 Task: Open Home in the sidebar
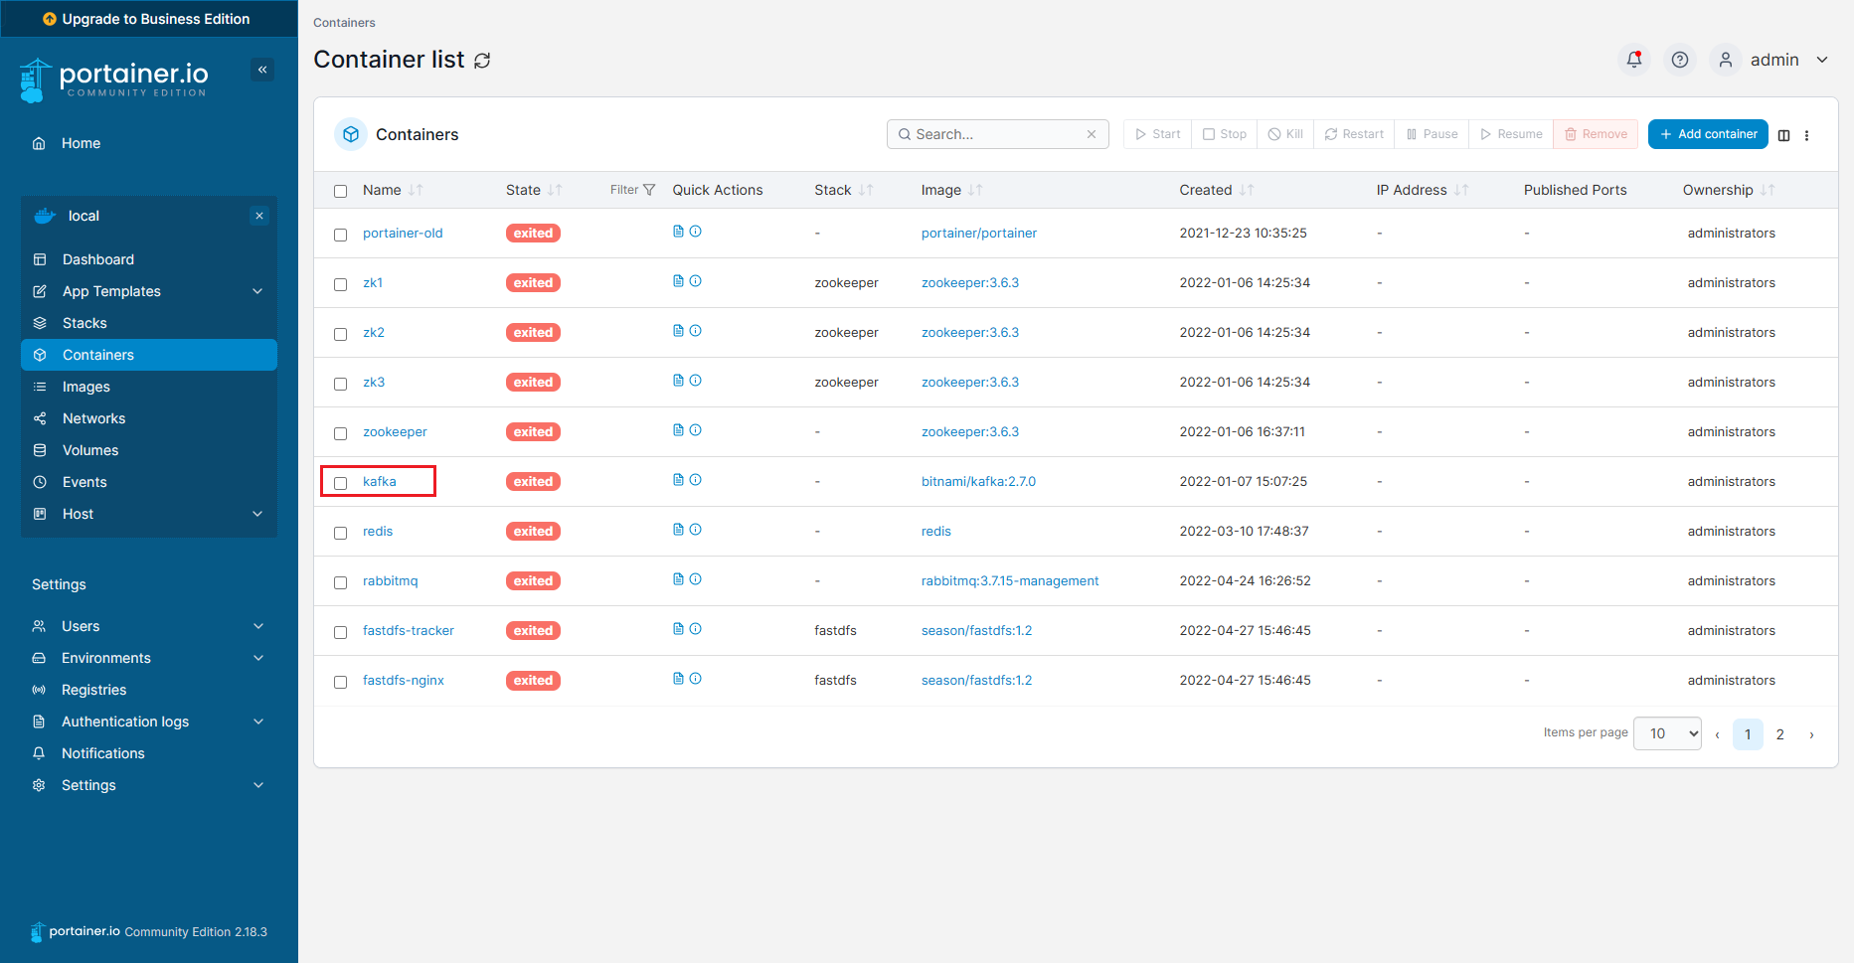[81, 143]
